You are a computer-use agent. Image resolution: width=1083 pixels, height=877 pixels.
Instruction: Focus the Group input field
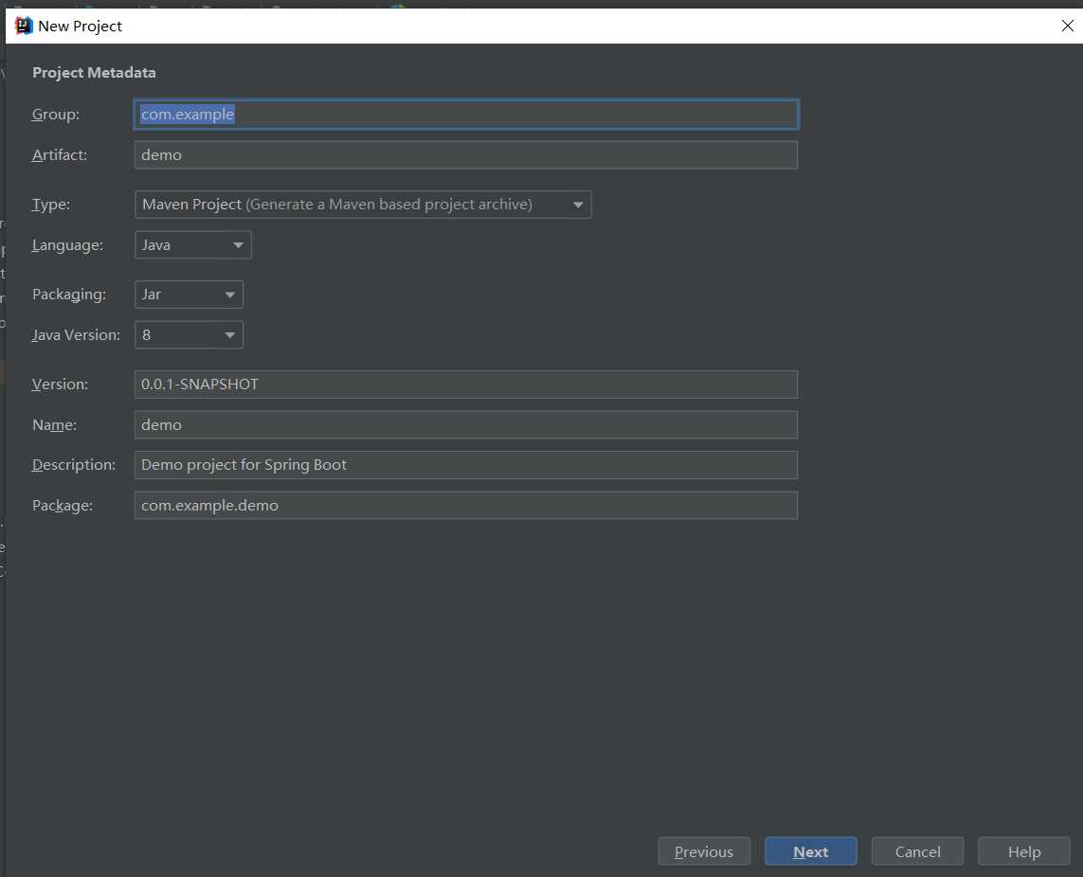click(466, 115)
